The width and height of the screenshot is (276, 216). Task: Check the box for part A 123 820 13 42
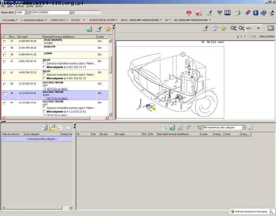coord(4,103)
